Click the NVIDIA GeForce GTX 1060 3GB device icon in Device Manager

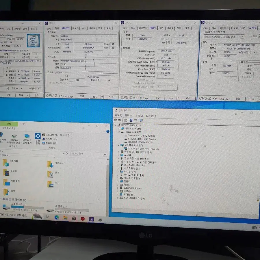(x=126, y=149)
